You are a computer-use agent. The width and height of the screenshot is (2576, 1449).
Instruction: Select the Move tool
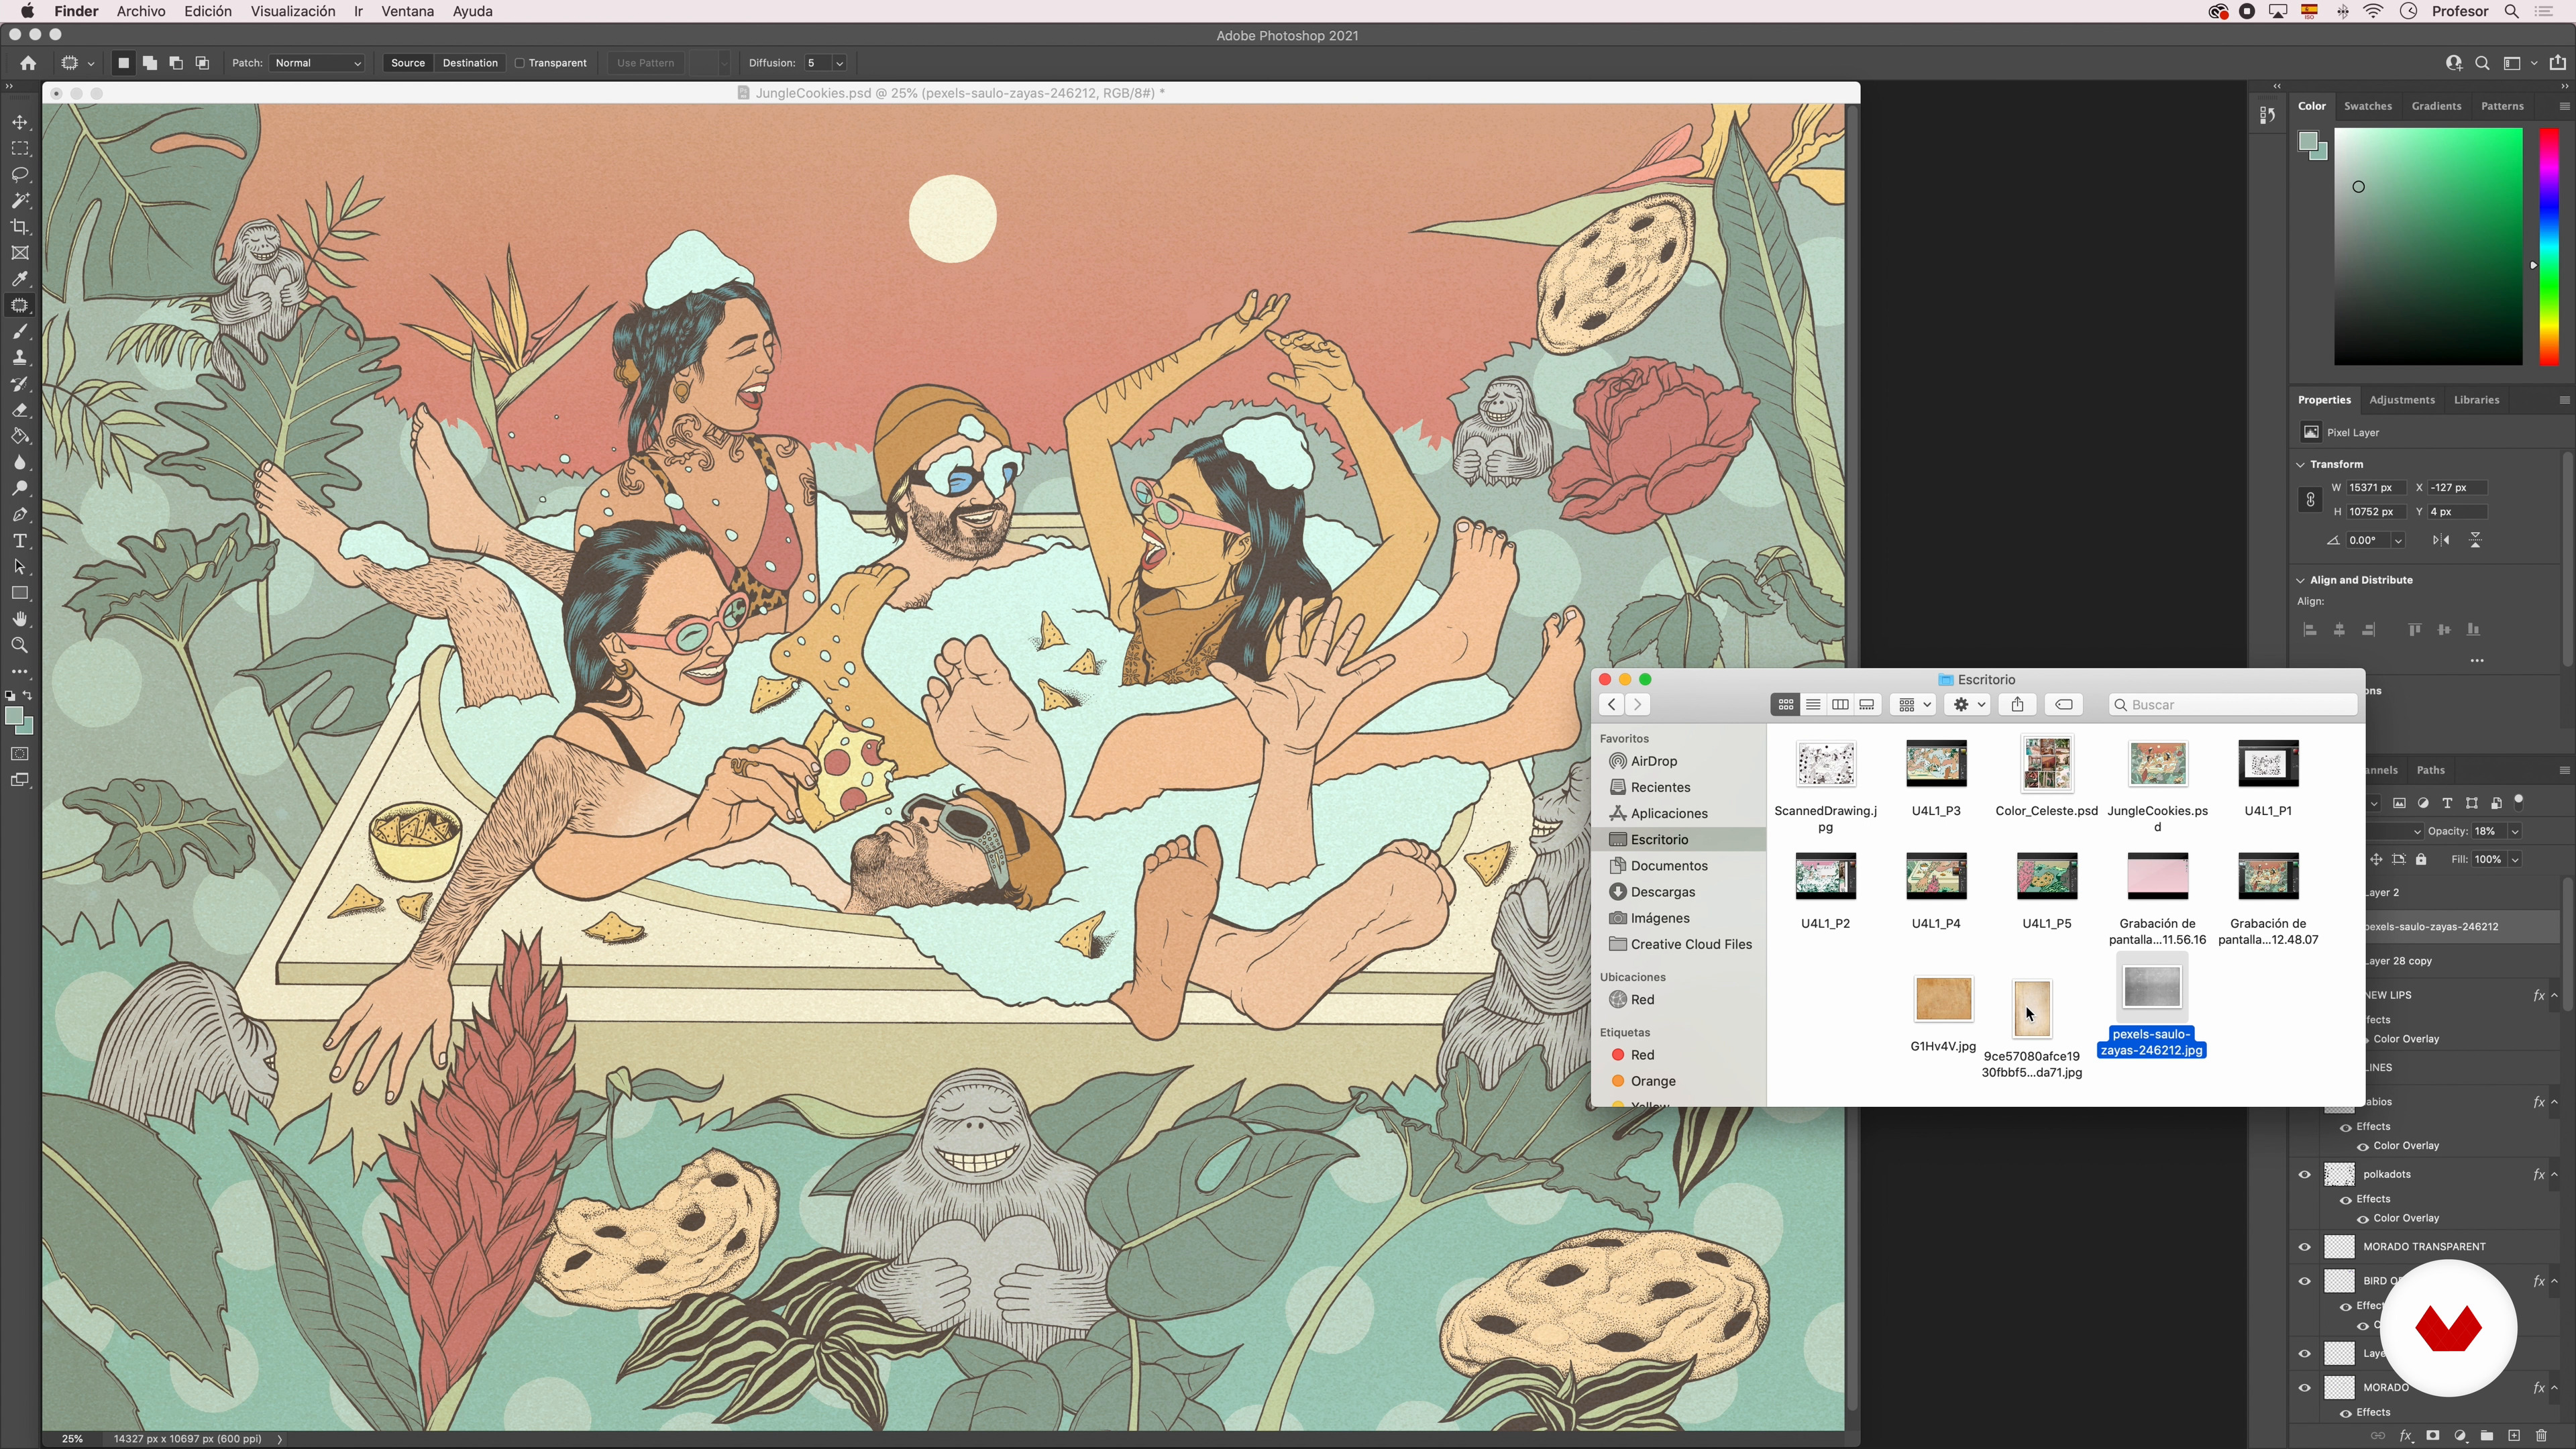20,122
